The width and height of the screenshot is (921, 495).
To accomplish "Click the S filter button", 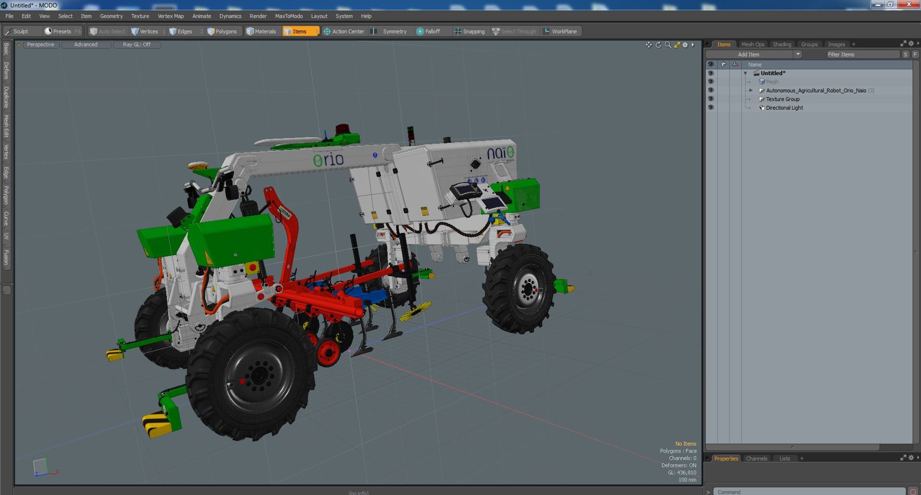I will (x=906, y=54).
